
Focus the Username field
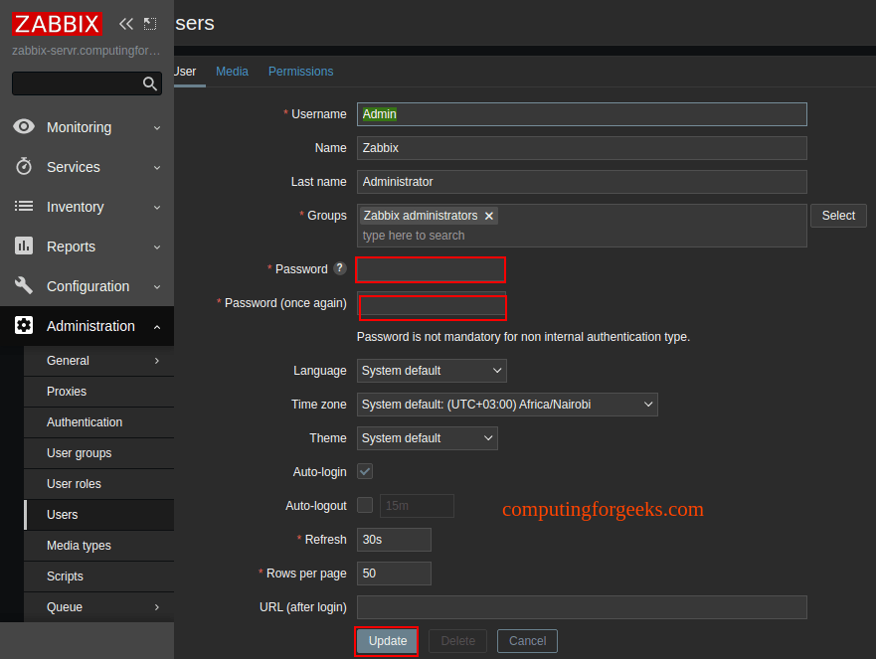[582, 114]
